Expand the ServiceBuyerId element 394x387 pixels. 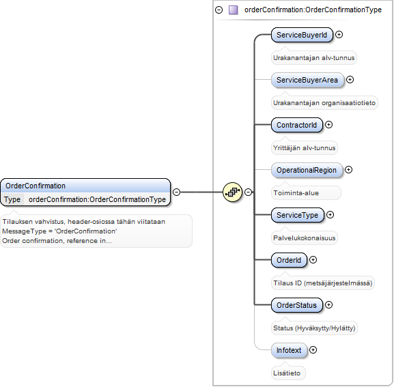pos(339,35)
